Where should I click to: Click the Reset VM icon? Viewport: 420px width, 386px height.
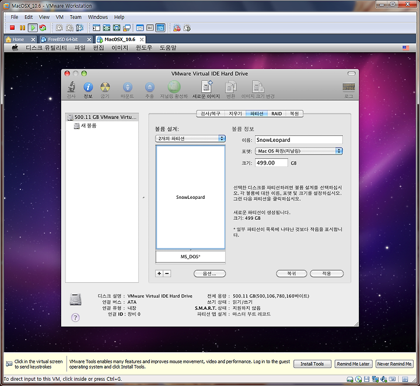coord(43,27)
